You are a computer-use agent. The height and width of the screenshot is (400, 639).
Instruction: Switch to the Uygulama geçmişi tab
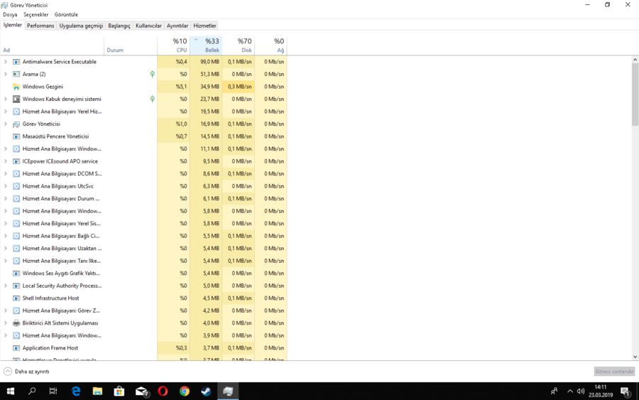pos(81,26)
